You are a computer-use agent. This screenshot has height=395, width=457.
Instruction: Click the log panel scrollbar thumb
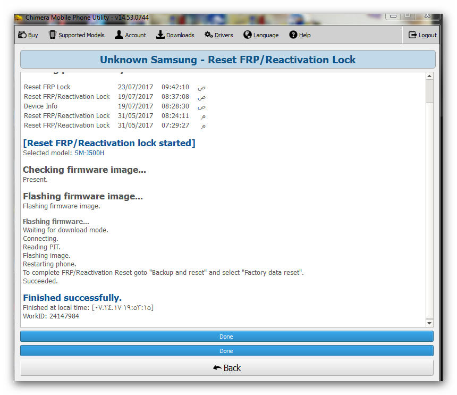point(429,91)
